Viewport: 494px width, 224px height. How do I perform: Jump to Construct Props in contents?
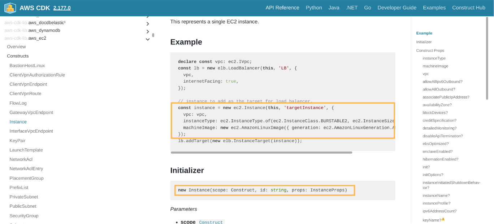click(430, 50)
